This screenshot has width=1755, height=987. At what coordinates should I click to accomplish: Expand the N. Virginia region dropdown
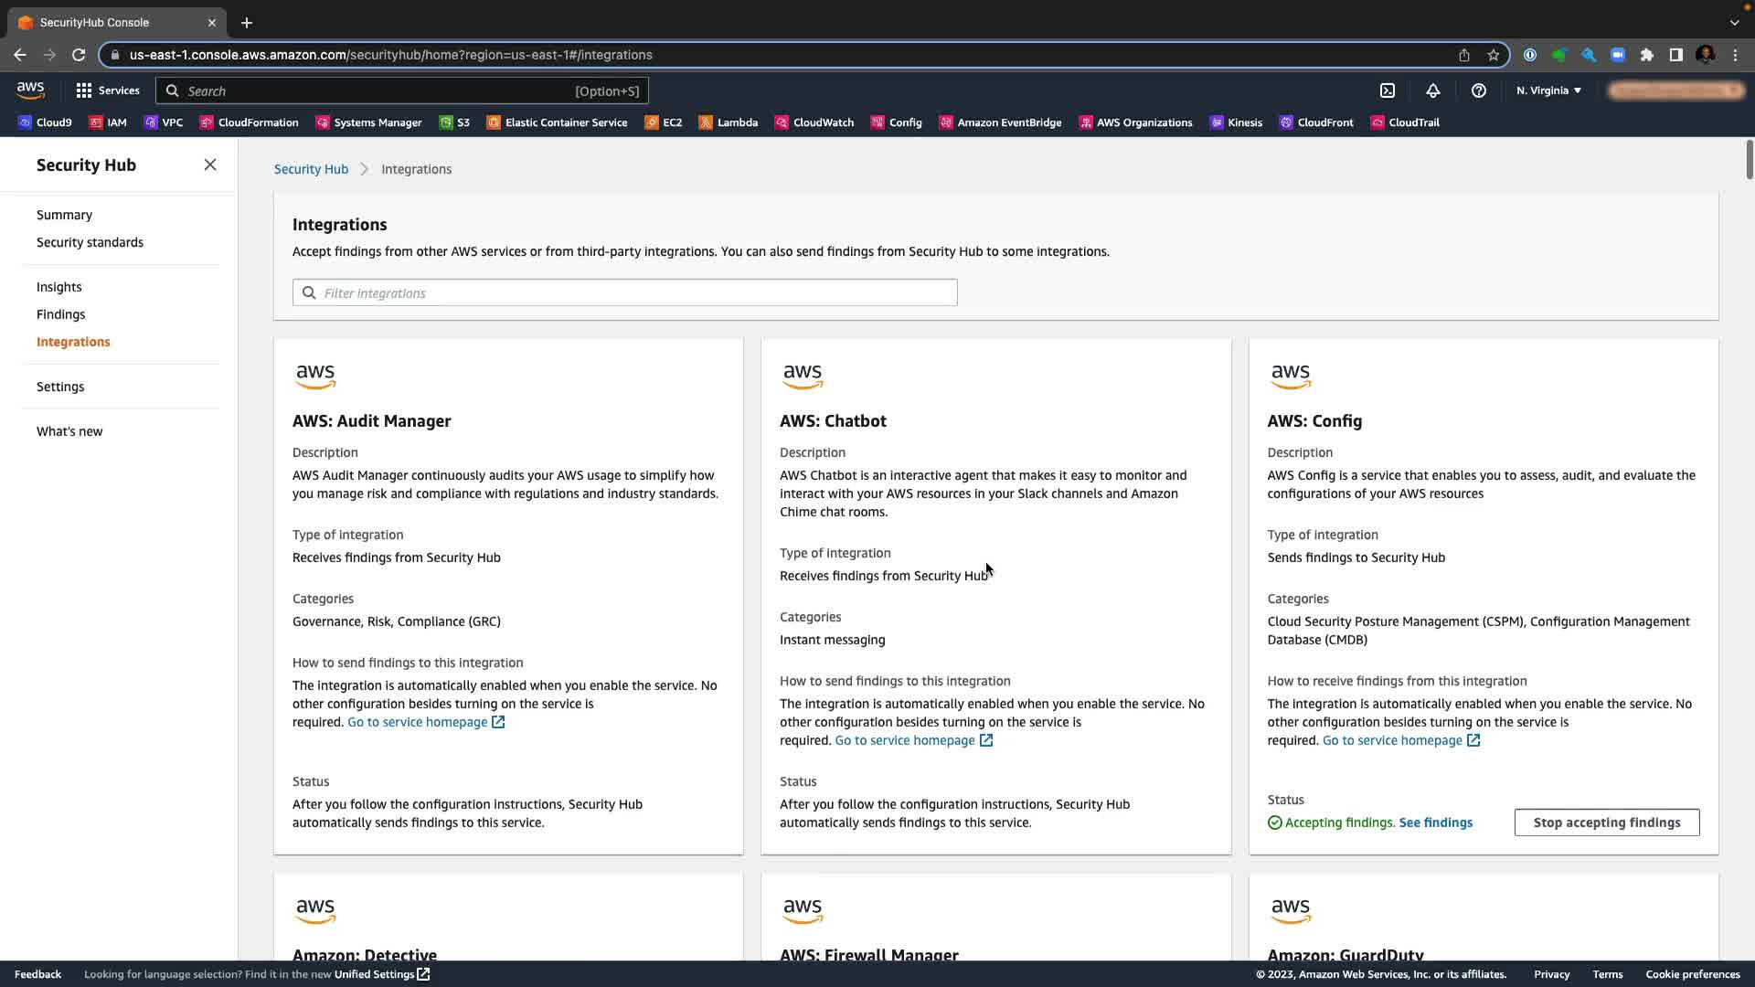[1548, 90]
